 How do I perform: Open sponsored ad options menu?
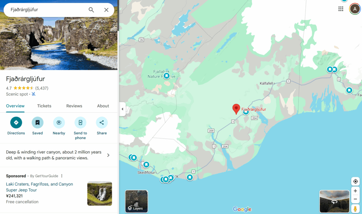tap(62, 176)
